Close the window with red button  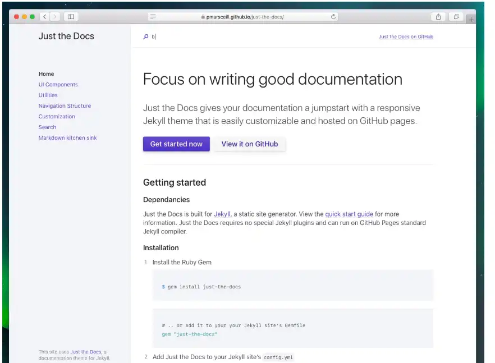pos(16,17)
